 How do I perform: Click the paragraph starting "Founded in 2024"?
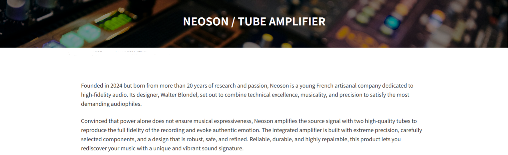point(247,95)
